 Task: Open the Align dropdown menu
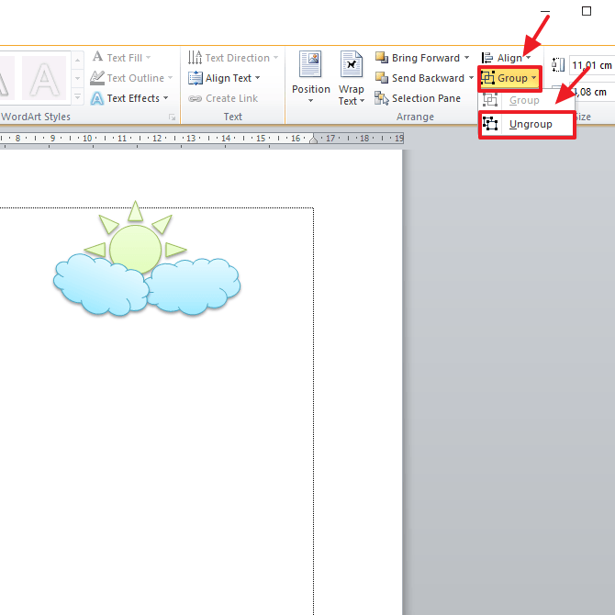tap(507, 58)
